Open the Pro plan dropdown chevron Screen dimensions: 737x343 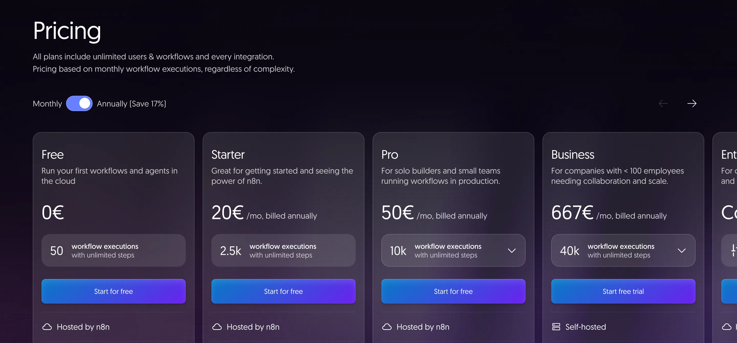click(512, 251)
